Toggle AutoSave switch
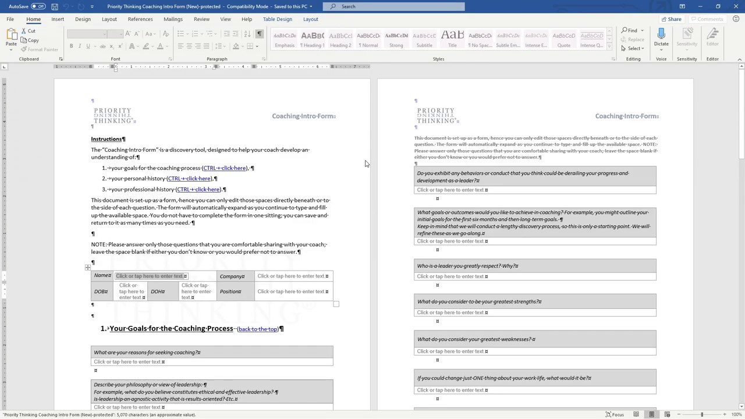745x419 pixels. (x=38, y=6)
